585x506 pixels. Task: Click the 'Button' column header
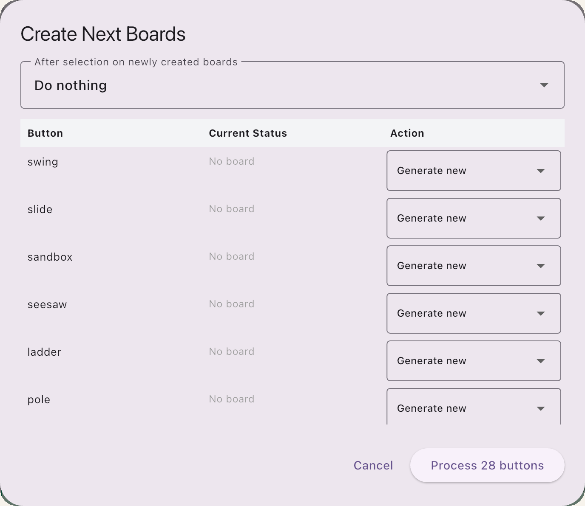[45, 133]
